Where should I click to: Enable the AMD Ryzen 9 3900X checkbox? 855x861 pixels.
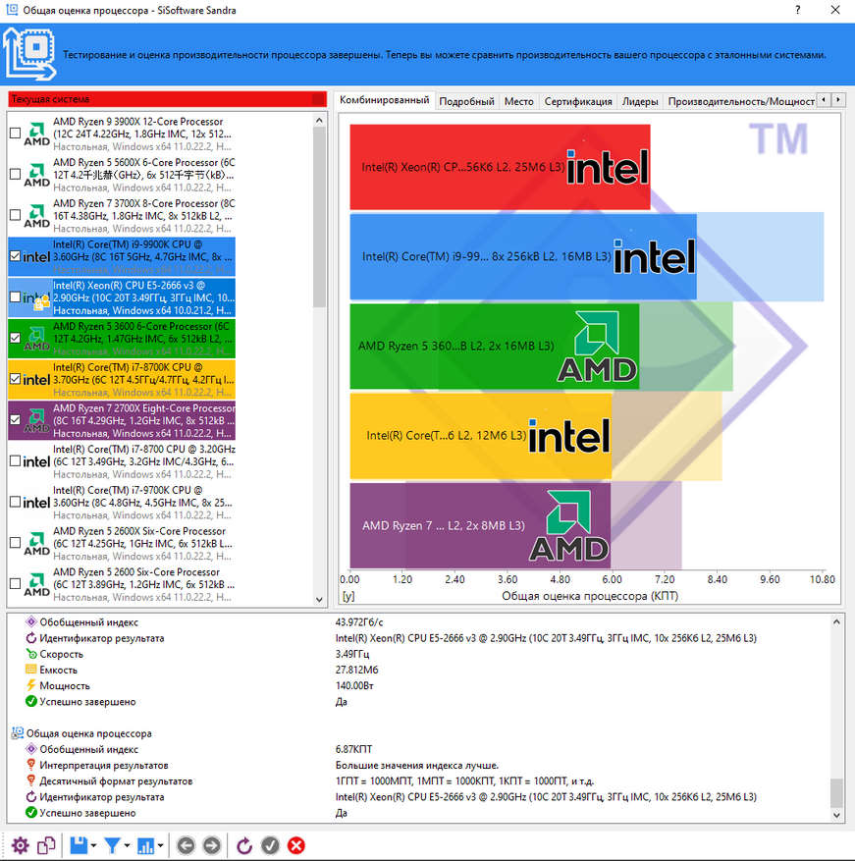15,134
